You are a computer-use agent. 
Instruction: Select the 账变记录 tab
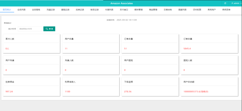(94, 10)
